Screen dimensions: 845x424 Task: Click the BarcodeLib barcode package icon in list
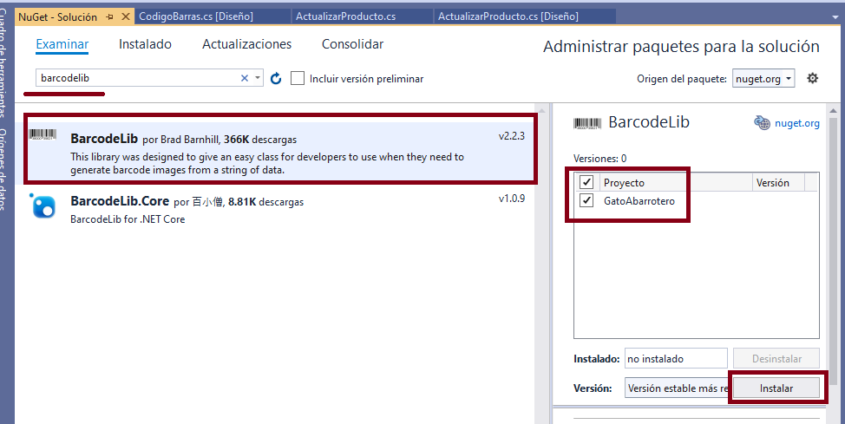coord(43,134)
